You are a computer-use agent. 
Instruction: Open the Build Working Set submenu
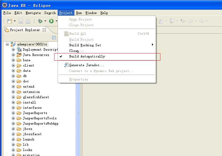tap(107, 45)
